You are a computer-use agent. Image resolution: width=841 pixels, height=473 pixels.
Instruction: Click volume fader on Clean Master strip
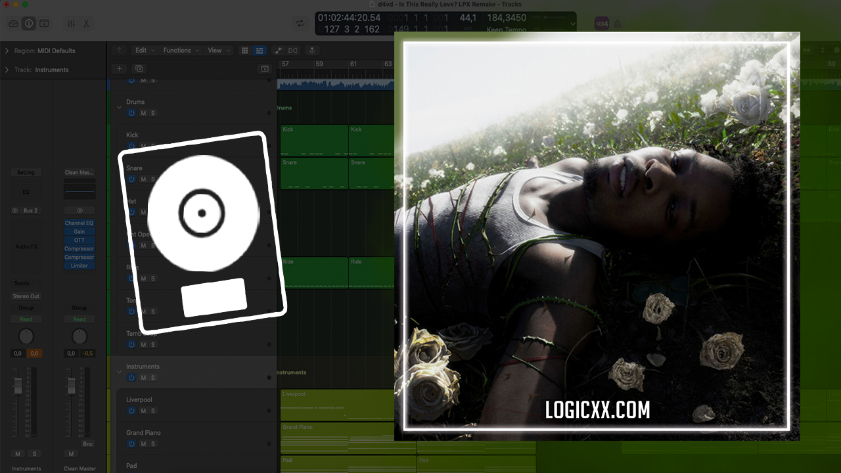(x=70, y=386)
